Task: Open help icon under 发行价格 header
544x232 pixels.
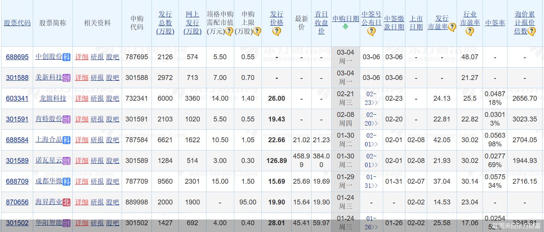Action: [x=277, y=32]
